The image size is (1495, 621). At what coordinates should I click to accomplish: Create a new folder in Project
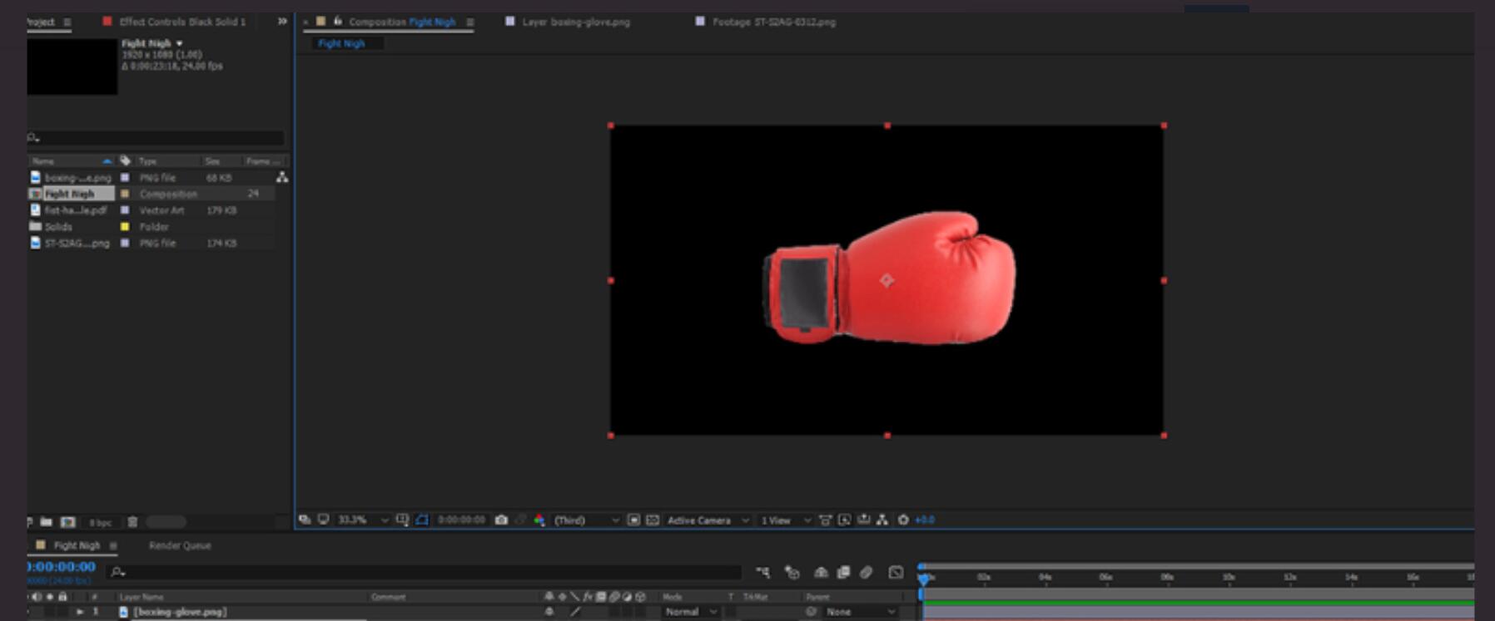47,522
